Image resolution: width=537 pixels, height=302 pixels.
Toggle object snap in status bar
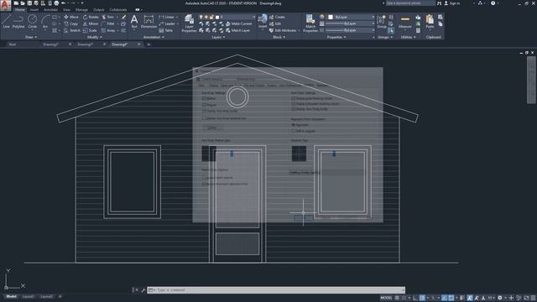tap(451, 298)
